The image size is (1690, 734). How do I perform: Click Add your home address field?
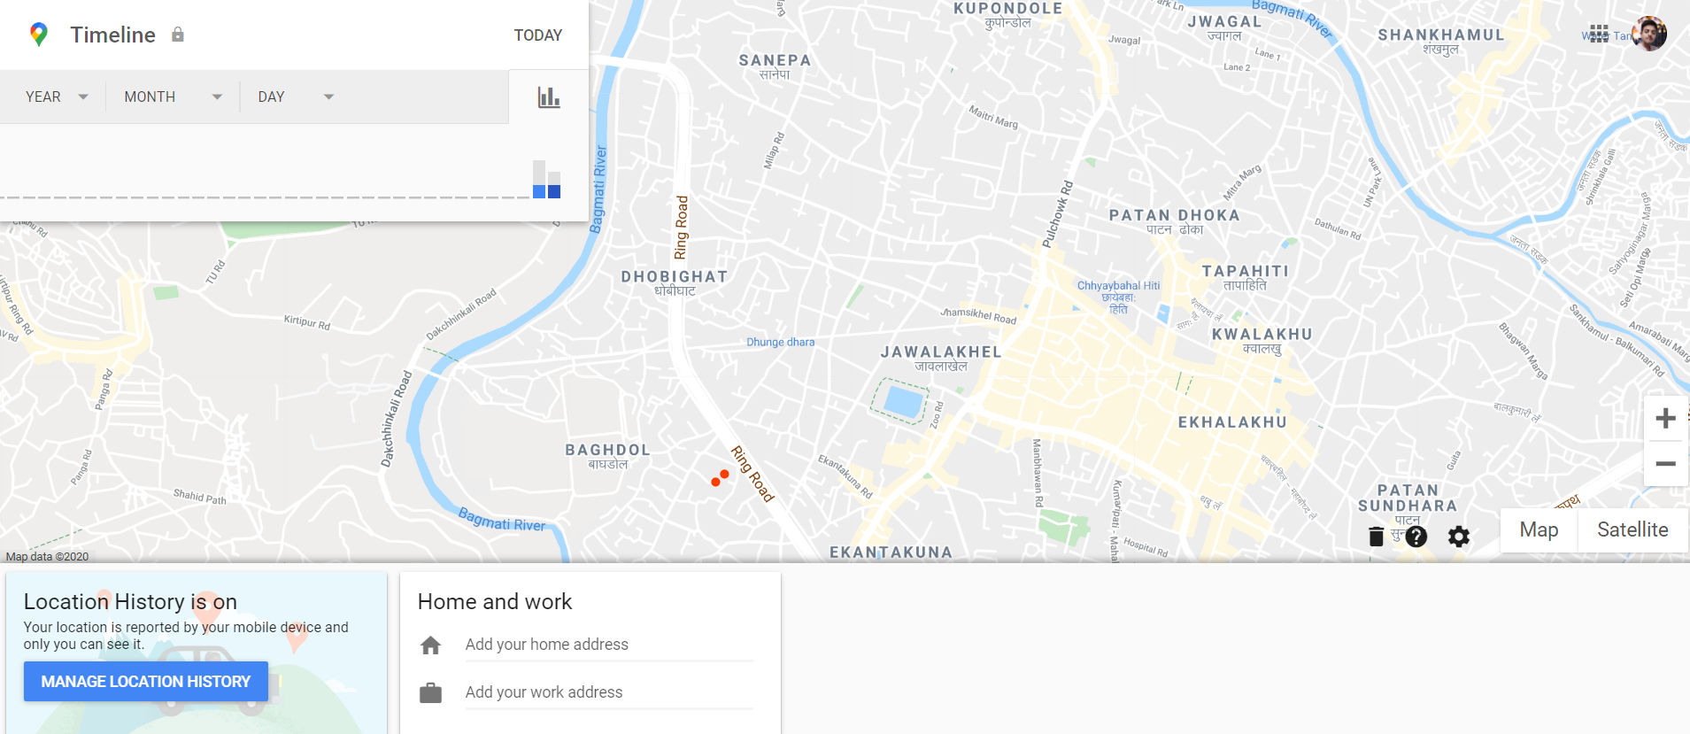[x=609, y=645]
